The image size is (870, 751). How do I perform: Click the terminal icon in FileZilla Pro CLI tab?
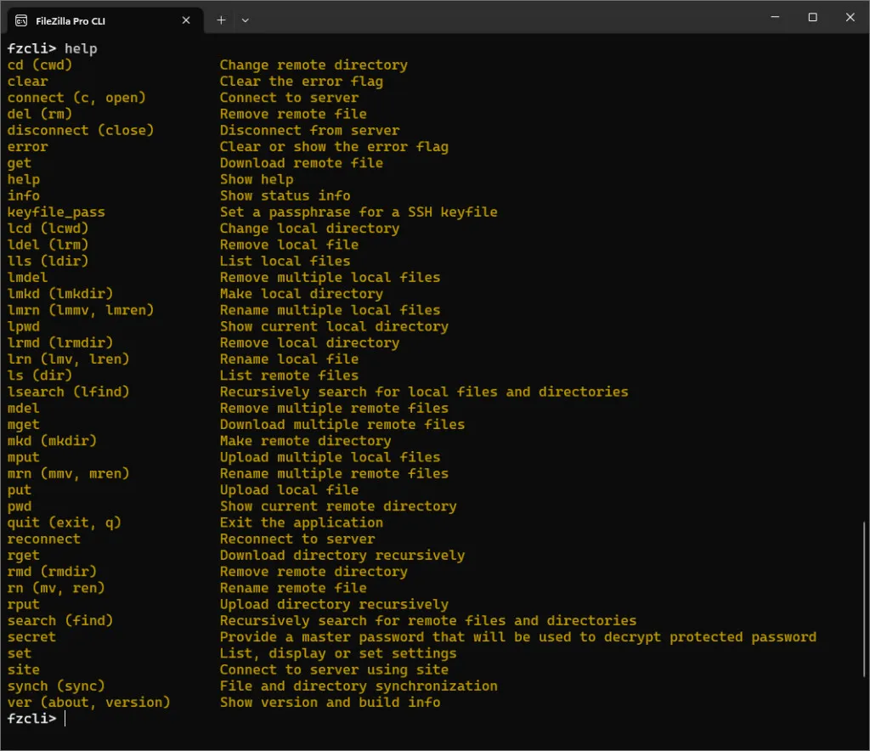[21, 20]
